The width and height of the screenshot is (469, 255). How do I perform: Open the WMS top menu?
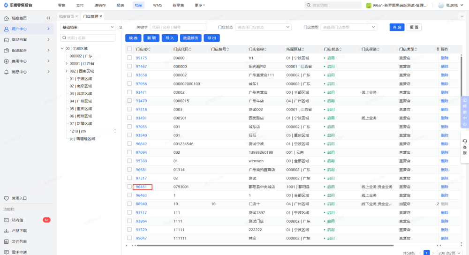[x=157, y=5]
